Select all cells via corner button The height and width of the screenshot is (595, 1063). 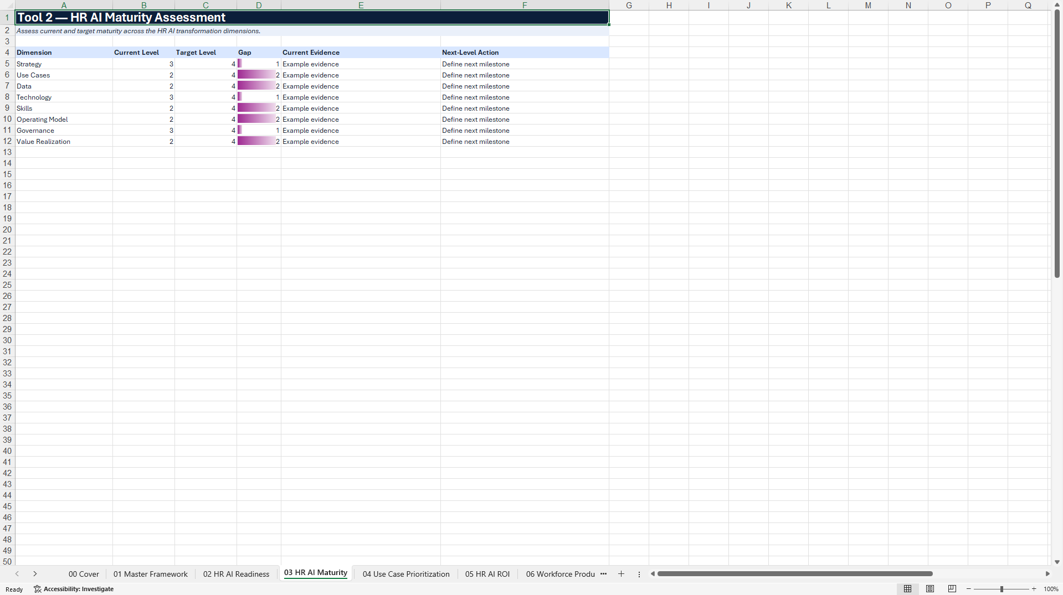[x=7, y=5]
